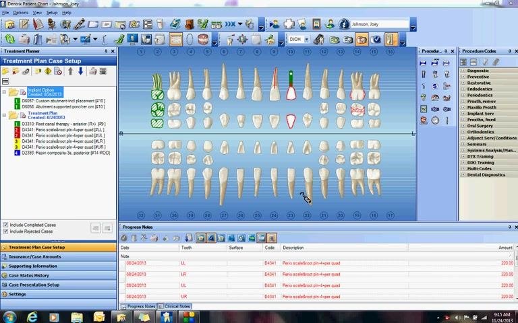Click the EO existing-other status icon

click(335, 40)
